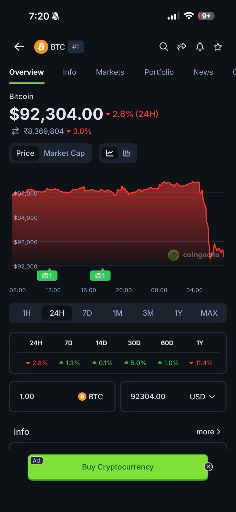Viewport: 236px width, 512px height.
Task: Select the 7D chart range
Action: click(x=87, y=313)
